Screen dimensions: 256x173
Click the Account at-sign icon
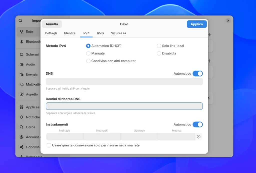21,137
